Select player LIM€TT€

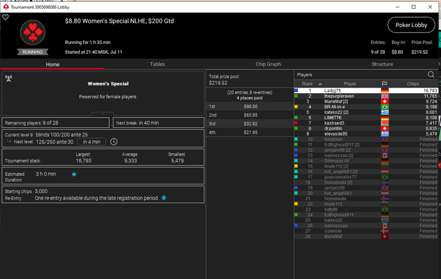tap(366, 118)
